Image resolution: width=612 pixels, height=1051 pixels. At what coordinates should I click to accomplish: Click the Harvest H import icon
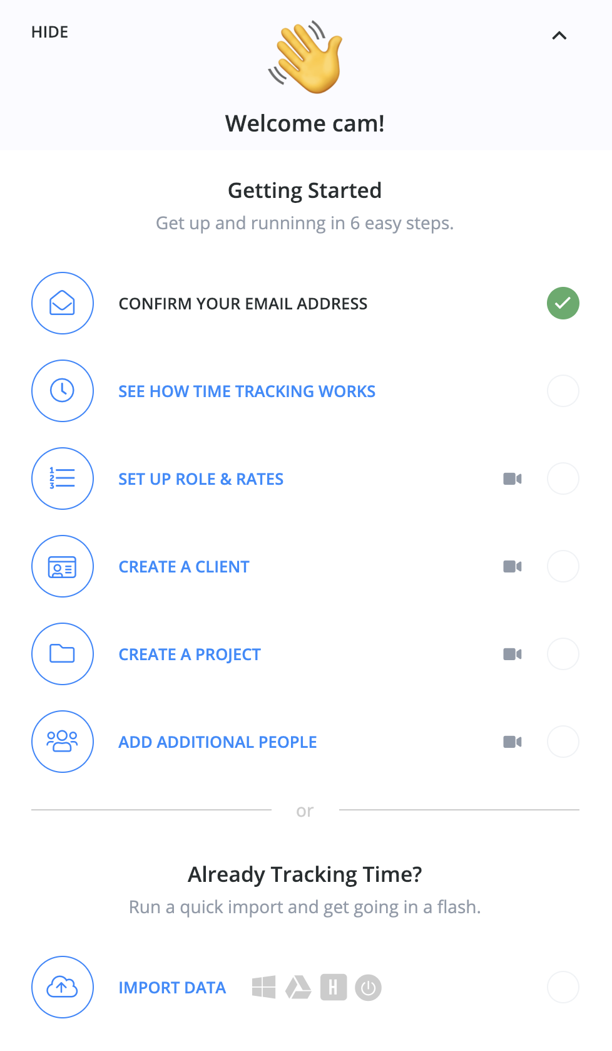click(x=334, y=988)
